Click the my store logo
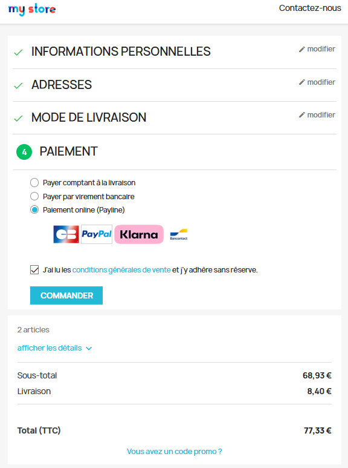This screenshot has height=468, width=348. click(32, 9)
